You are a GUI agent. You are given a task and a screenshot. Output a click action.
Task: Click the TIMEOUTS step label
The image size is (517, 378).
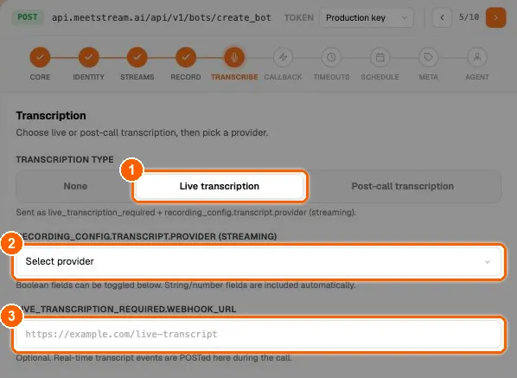click(331, 77)
